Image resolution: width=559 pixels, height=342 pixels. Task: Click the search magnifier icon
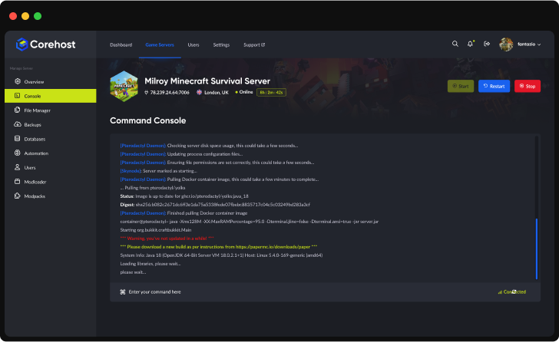tap(455, 44)
